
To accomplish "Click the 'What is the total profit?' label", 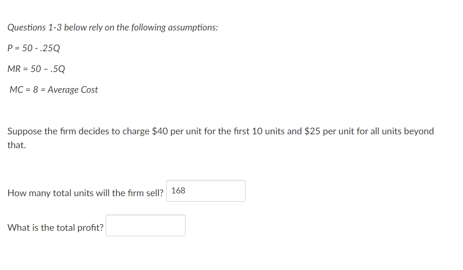I will [x=55, y=227].
